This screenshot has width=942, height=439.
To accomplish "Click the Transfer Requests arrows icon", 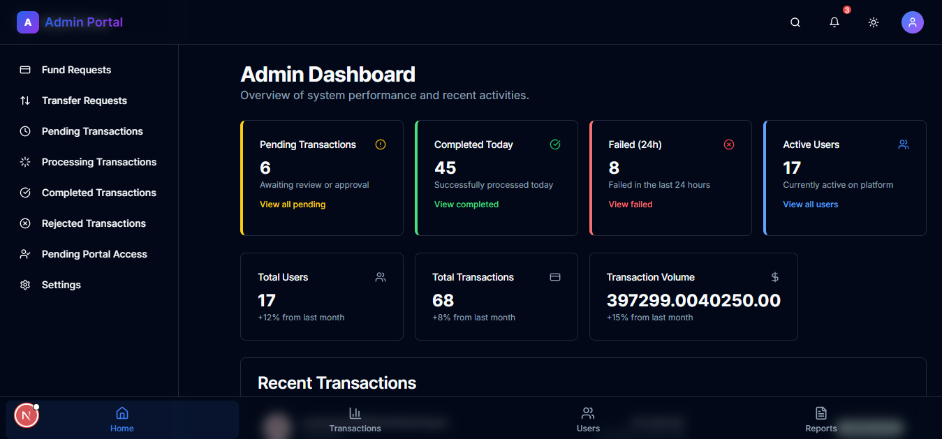I will click(25, 101).
